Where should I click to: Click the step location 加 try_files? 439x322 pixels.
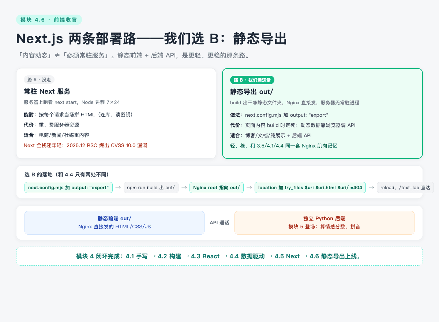pos(310,188)
